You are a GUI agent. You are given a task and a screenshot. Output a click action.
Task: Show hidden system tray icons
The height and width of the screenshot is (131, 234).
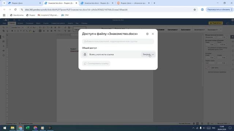coord(193,128)
